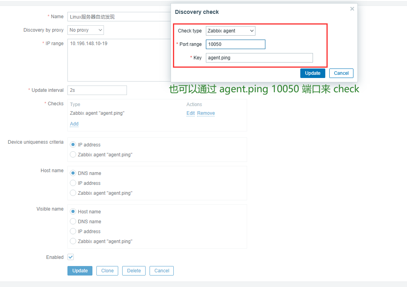
Task: Add a new discovery check
Action: pos(74,124)
